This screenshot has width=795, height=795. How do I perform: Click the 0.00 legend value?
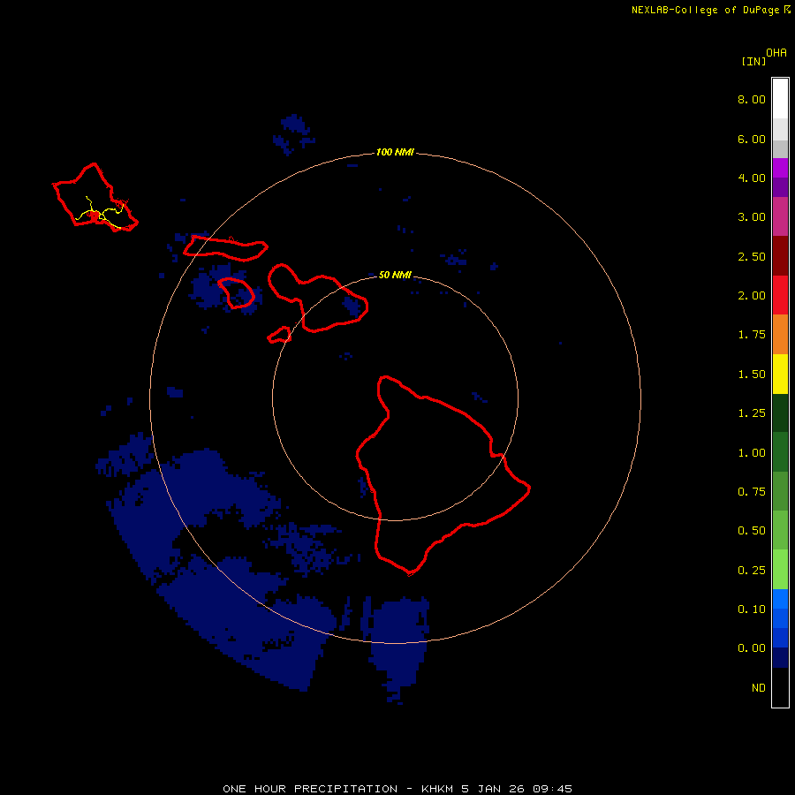pyautogui.click(x=752, y=648)
